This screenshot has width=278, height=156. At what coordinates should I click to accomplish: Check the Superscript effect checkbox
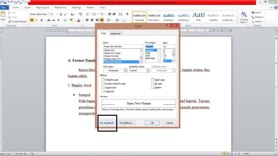103,87
